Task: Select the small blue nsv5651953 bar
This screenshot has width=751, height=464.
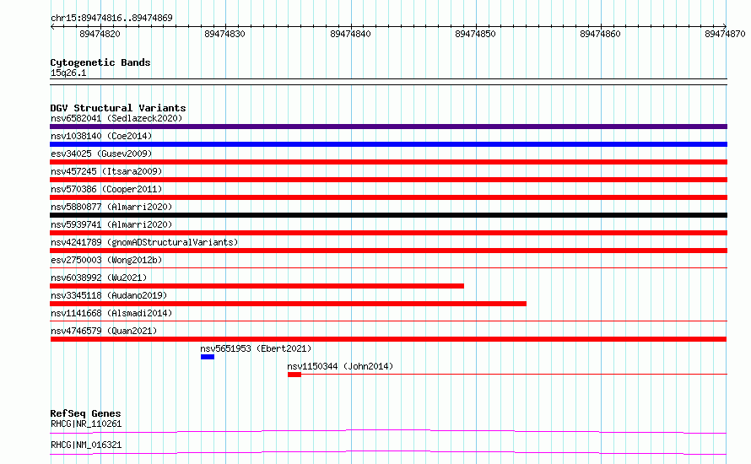Action: point(208,357)
